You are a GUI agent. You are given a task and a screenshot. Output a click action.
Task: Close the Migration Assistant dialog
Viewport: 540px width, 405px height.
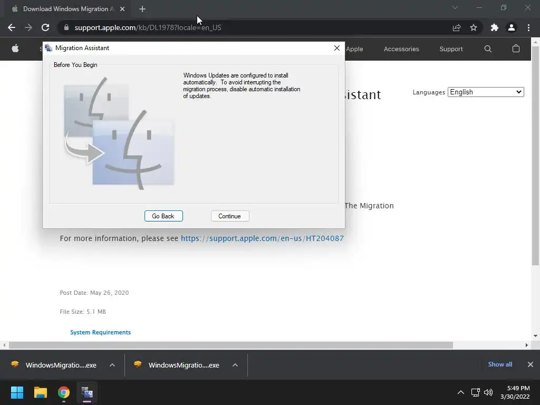[x=337, y=48]
